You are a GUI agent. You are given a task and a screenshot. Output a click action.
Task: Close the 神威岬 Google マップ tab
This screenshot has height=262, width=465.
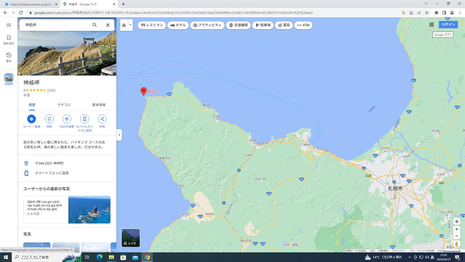point(114,4)
